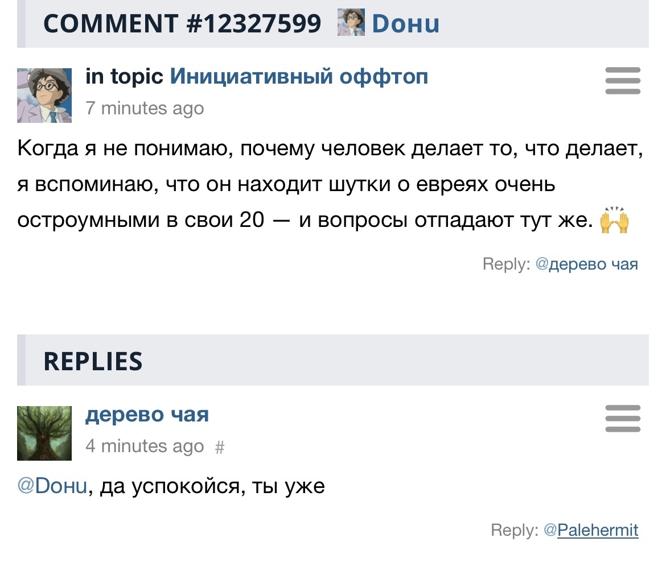
Task: Click the # permalink symbol on the reply
Action: (x=220, y=448)
